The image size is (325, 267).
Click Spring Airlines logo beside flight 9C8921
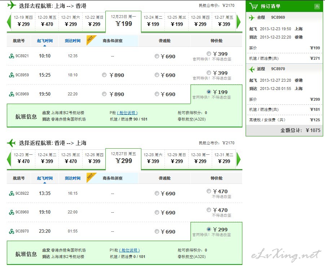12,56
